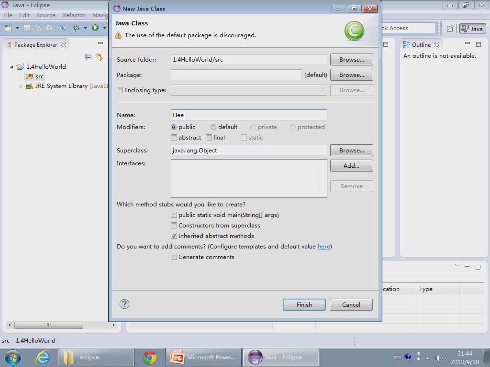Expand the JRE System Library node
Image resolution: width=490 pixels, height=367 pixels.
tap(21, 86)
